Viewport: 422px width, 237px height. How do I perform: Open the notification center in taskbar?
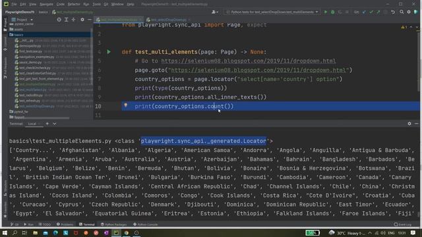[413, 232]
